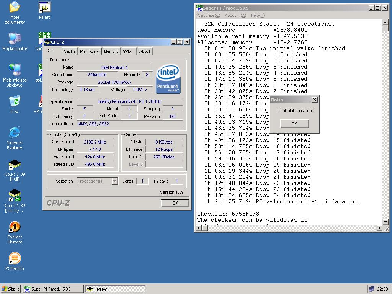Open the About menu in Super PI
Image resolution: width=392 pixels, height=294 pixels.
pos(235,15)
